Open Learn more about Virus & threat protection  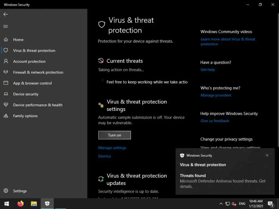click(x=228, y=41)
